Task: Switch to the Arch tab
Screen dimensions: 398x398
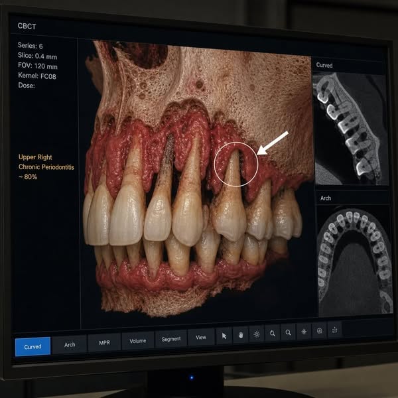Action: coord(70,344)
